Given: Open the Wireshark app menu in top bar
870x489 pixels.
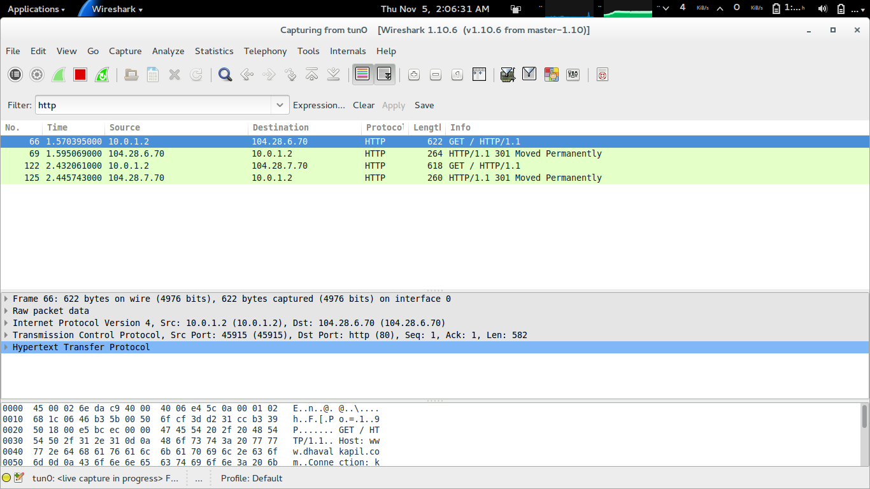Looking at the screenshot, I should tap(117, 9).
